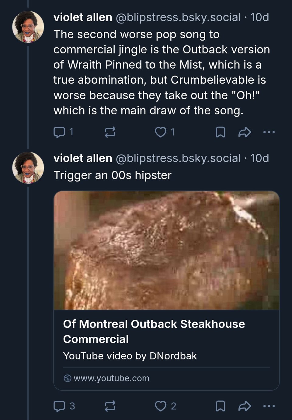Viewport: 292px width, 420px height.
Task: Reply to the 'Trigger an 00s hipster' post
Action: (x=60, y=406)
